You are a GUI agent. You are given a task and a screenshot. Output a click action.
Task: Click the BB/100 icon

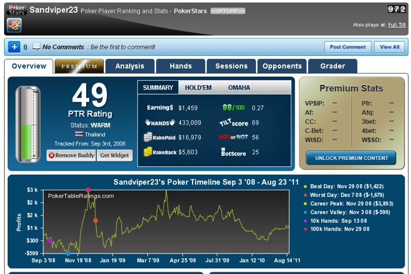pos(234,108)
